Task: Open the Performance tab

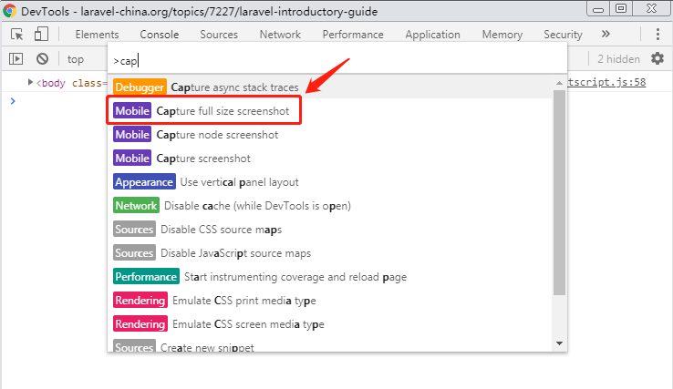Action: click(x=353, y=35)
